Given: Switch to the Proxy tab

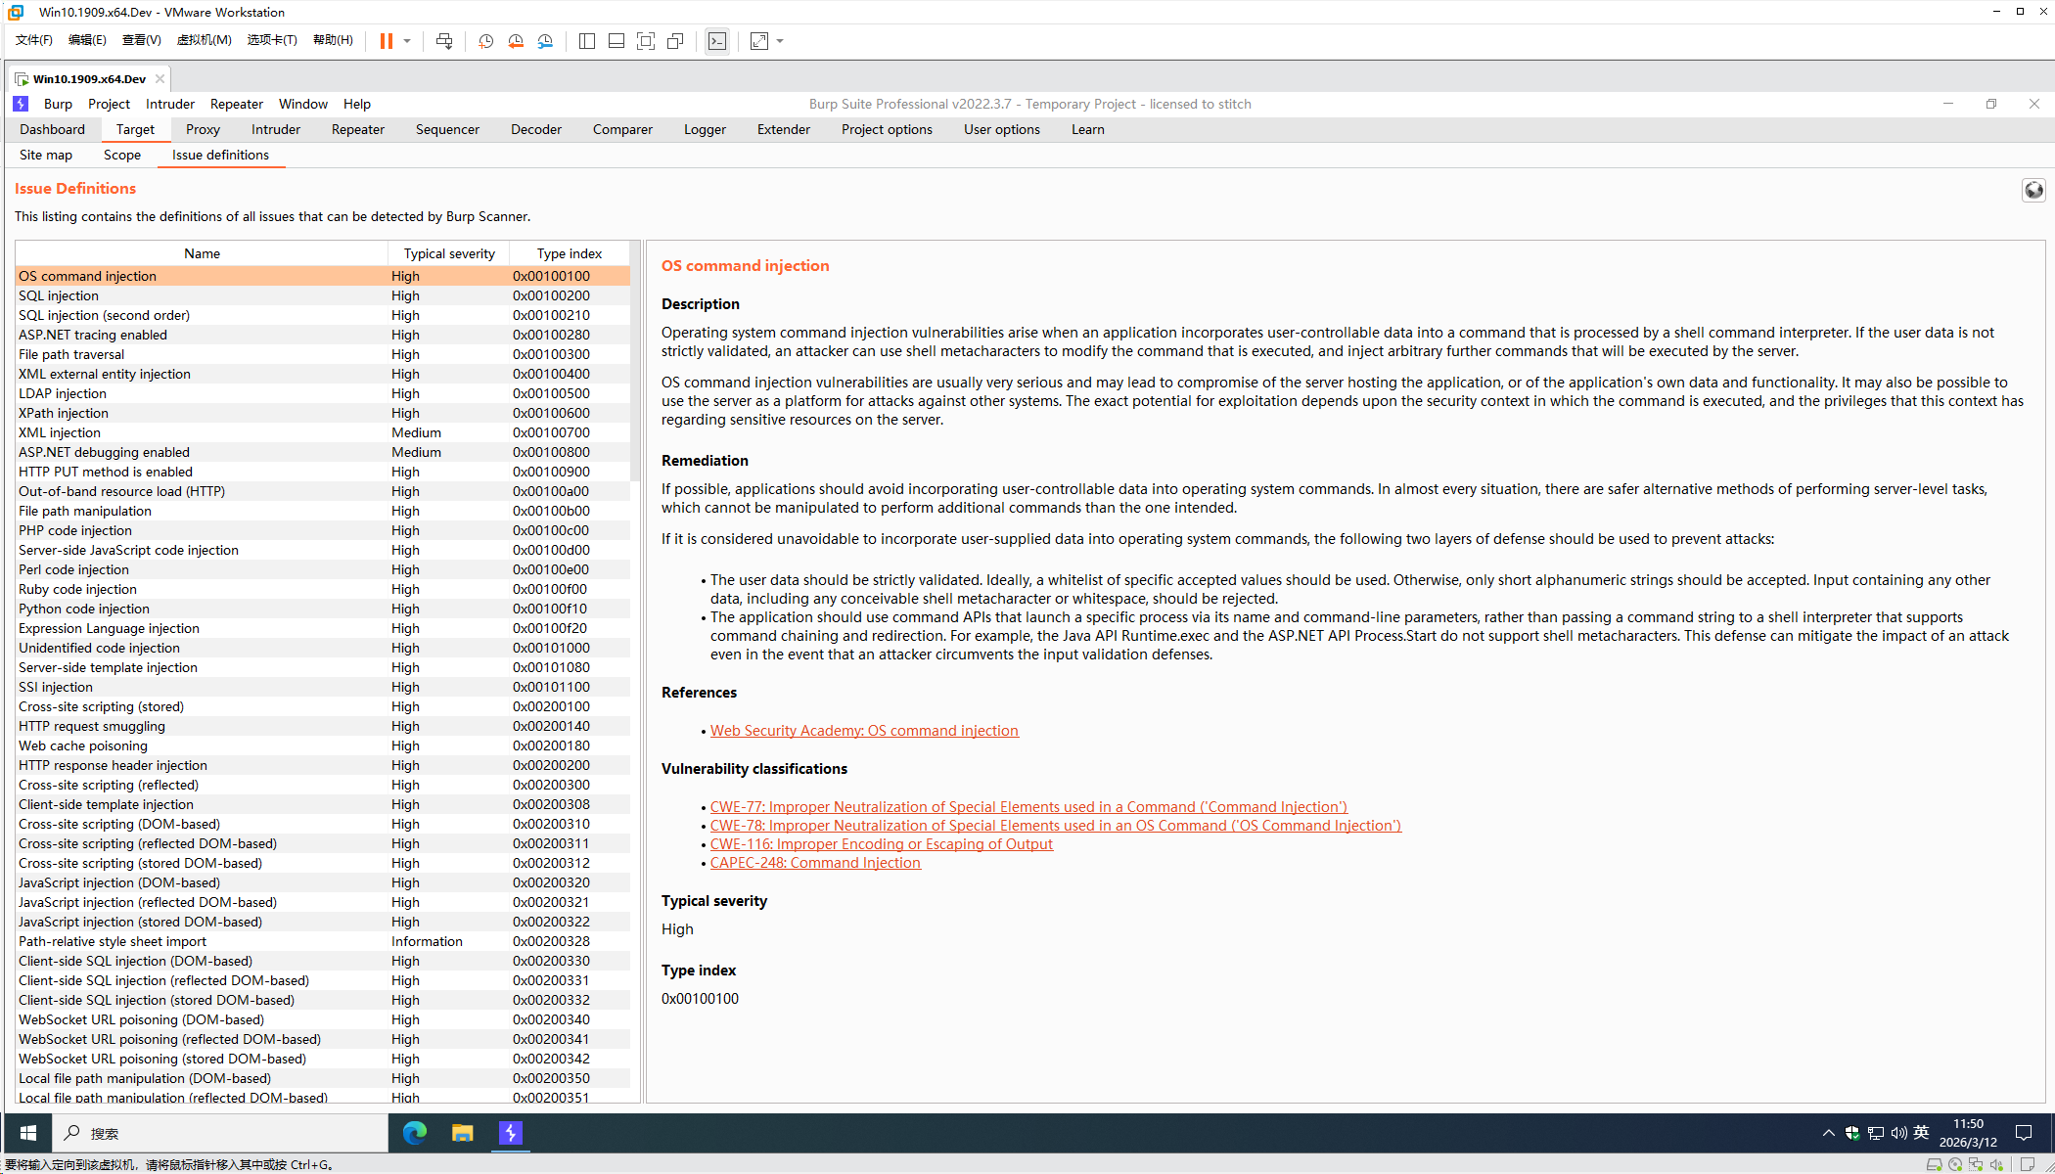Looking at the screenshot, I should [203, 129].
